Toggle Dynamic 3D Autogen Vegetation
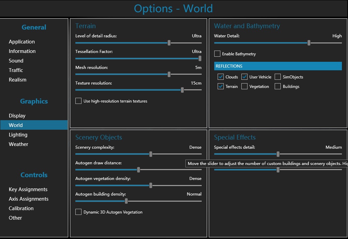348x239 pixels. (78, 212)
